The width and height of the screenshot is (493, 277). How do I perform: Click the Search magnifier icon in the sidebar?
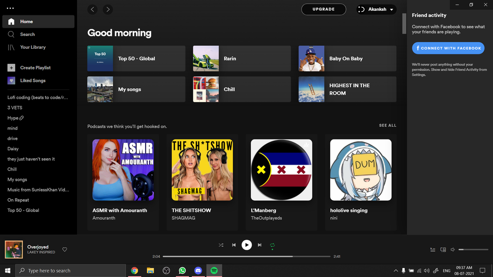point(11,34)
